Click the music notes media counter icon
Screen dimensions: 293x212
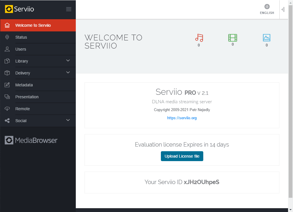click(199, 37)
